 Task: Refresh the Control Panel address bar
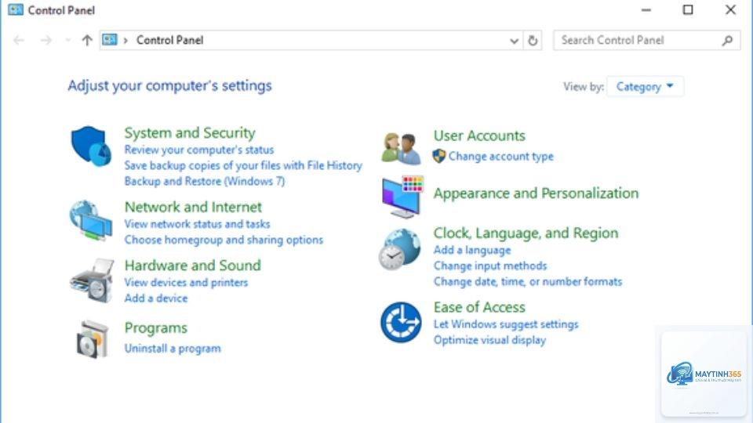[x=533, y=40]
